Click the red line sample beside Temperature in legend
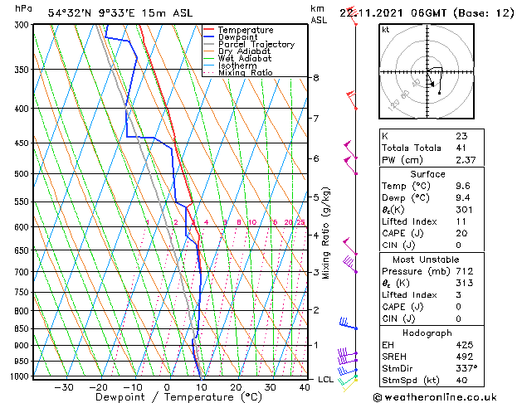522x403 pixels. point(209,30)
